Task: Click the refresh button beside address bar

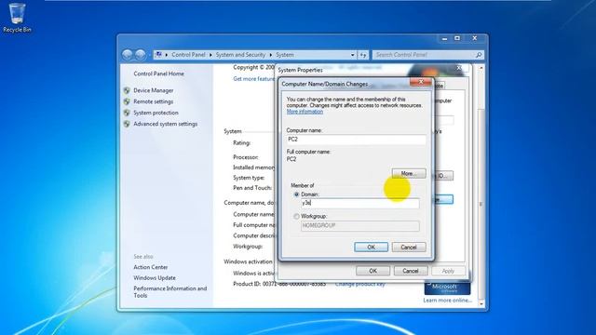Action: (363, 55)
